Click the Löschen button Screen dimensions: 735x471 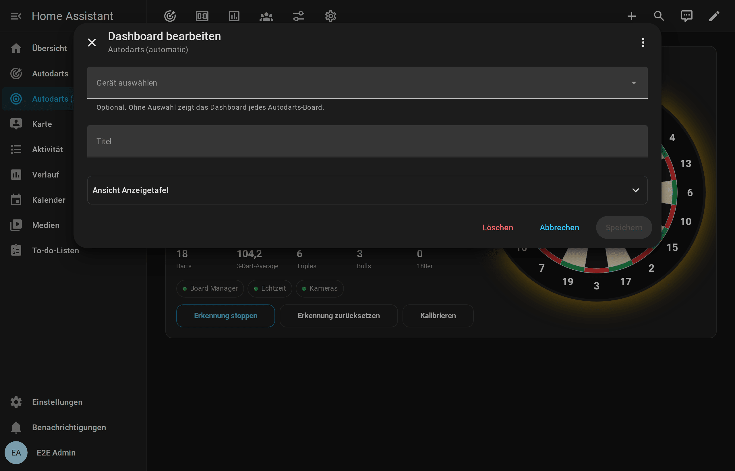(x=498, y=227)
